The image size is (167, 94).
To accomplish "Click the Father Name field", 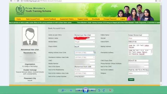I will click(x=138, y=35).
